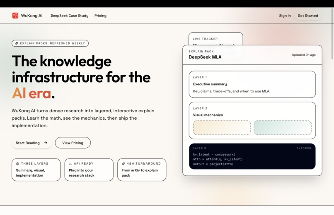
Task: Click the hero description paragraph
Action: 83,118
